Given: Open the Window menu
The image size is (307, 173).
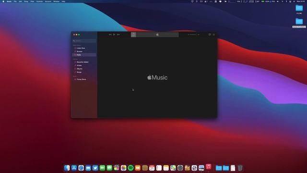Looking at the screenshot, I should (57, 1).
